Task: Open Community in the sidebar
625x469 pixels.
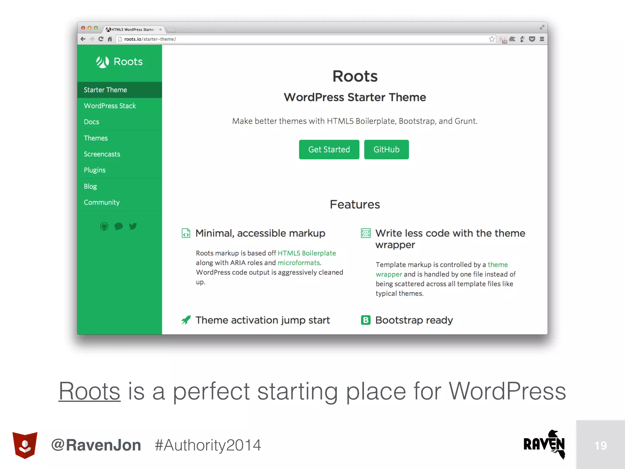Action: [120, 202]
